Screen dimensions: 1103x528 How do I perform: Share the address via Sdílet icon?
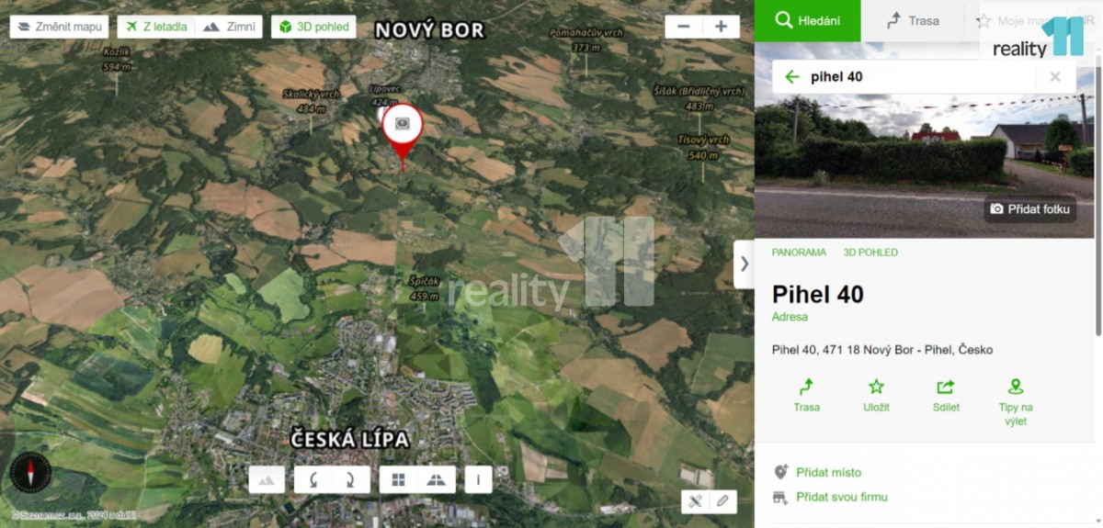coord(946,395)
